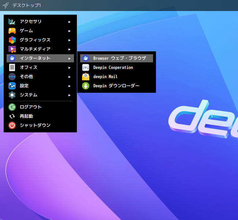
Task: Click the rocket launcher icon in the top bar
Action: coord(5,5)
